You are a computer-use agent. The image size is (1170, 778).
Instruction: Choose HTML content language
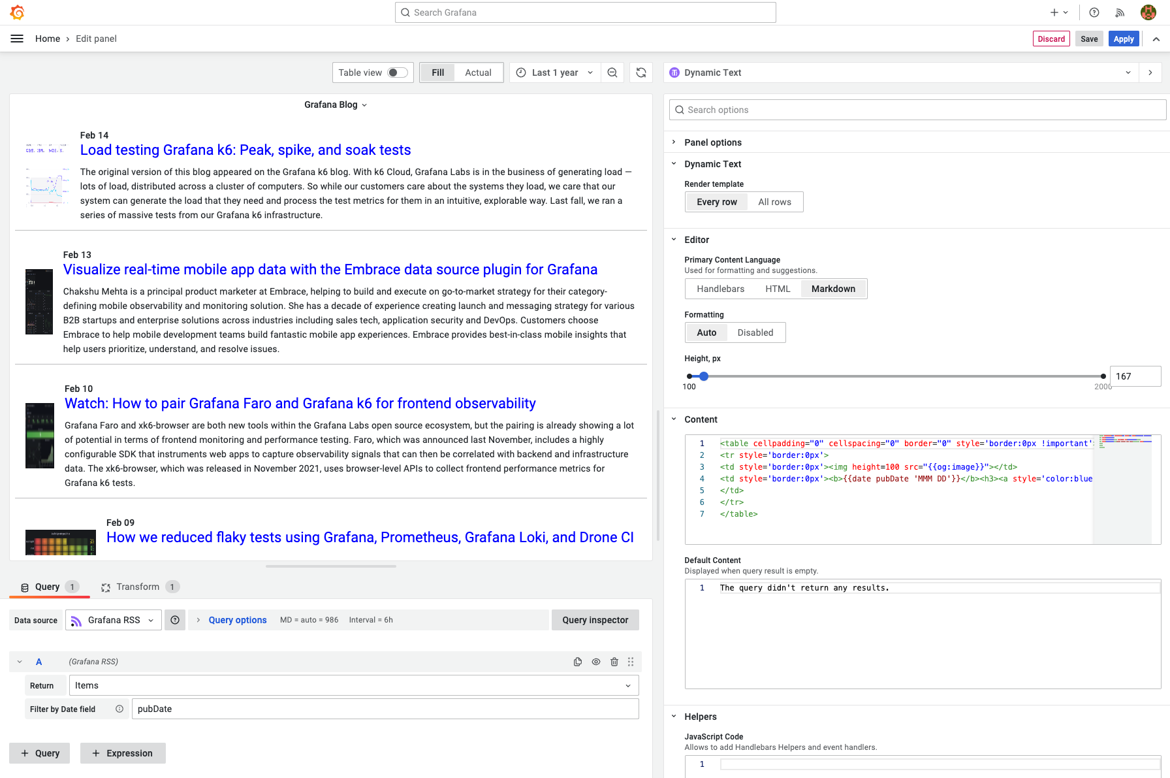(x=778, y=289)
